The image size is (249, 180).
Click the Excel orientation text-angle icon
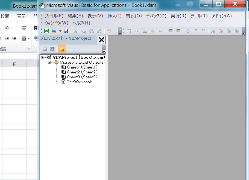tap(7, 28)
